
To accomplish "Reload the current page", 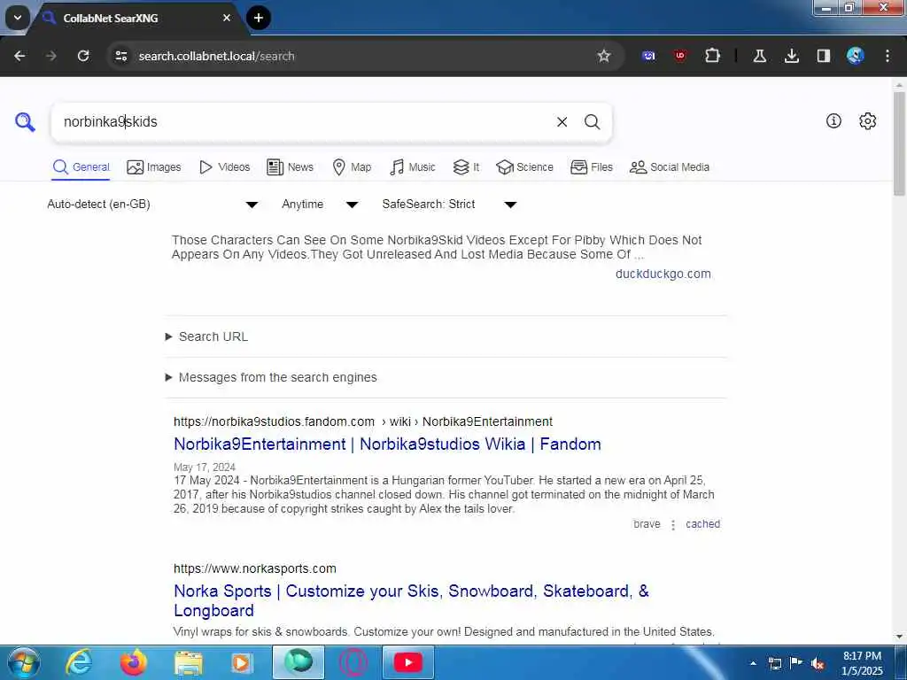I will (x=83, y=56).
